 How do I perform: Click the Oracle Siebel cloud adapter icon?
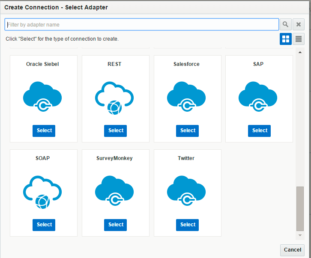tap(42, 97)
